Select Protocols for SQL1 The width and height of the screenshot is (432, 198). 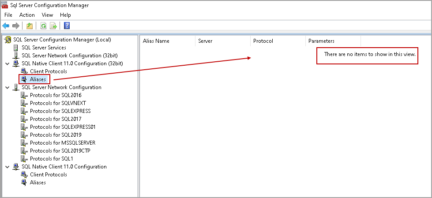pos(52,159)
